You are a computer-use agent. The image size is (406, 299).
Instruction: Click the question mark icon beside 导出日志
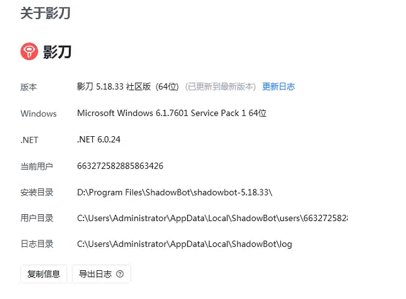119,274
